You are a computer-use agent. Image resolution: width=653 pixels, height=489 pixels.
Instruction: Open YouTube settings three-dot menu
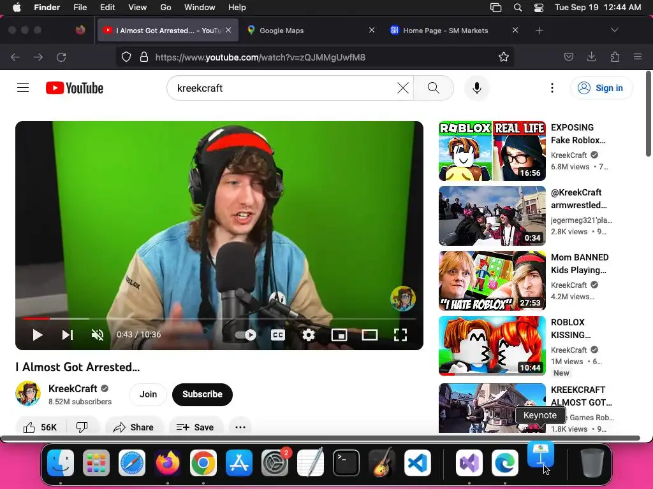click(x=552, y=88)
